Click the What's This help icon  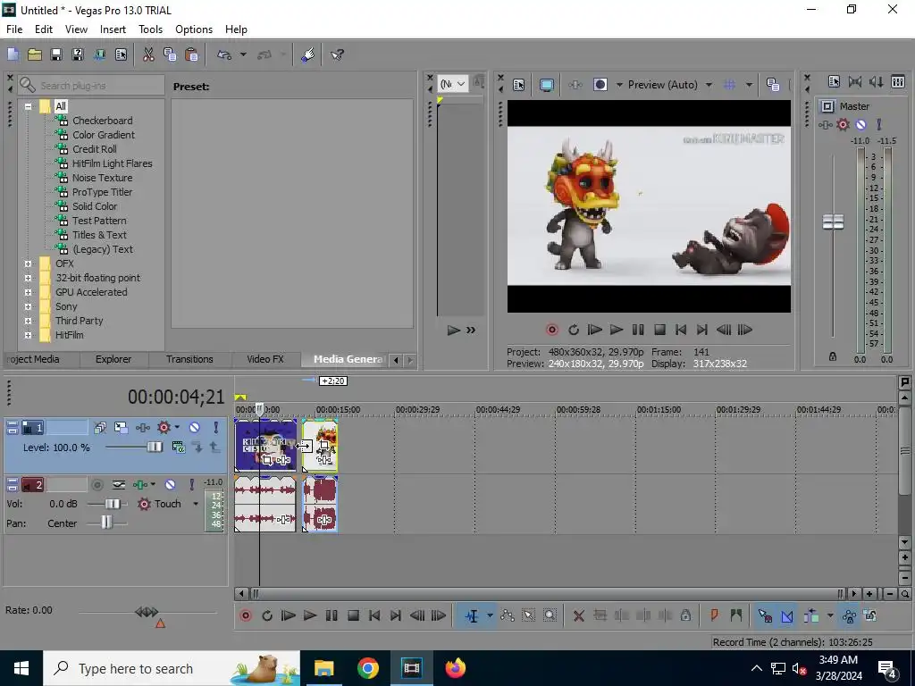(x=337, y=54)
